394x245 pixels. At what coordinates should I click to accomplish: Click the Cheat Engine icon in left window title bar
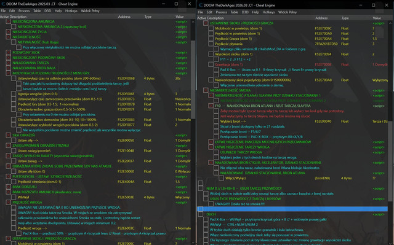pyautogui.click(x=3, y=4)
